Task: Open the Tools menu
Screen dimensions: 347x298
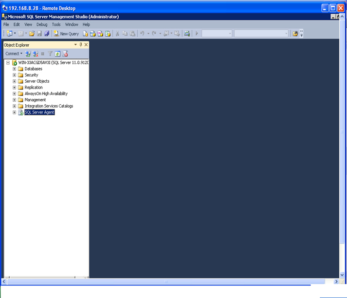Action: [56, 24]
